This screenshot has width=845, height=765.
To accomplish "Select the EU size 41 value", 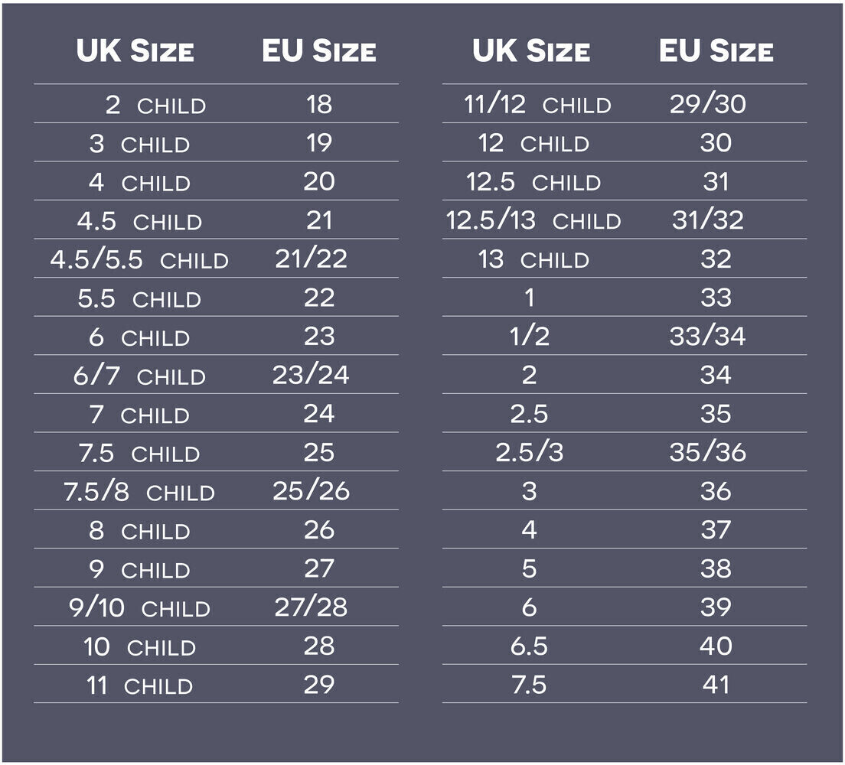I will pos(716,684).
